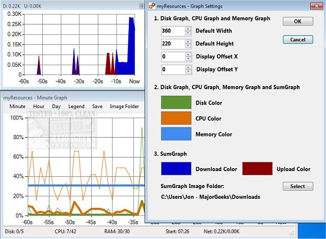Image resolution: width=326 pixels, height=239 pixels.
Task: Click the '3. SumGraph' section heading
Action: [170, 154]
